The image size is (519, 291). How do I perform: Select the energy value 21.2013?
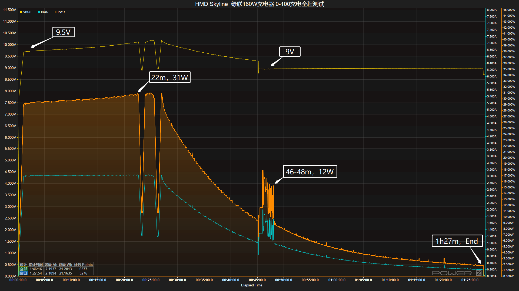pos(65,269)
